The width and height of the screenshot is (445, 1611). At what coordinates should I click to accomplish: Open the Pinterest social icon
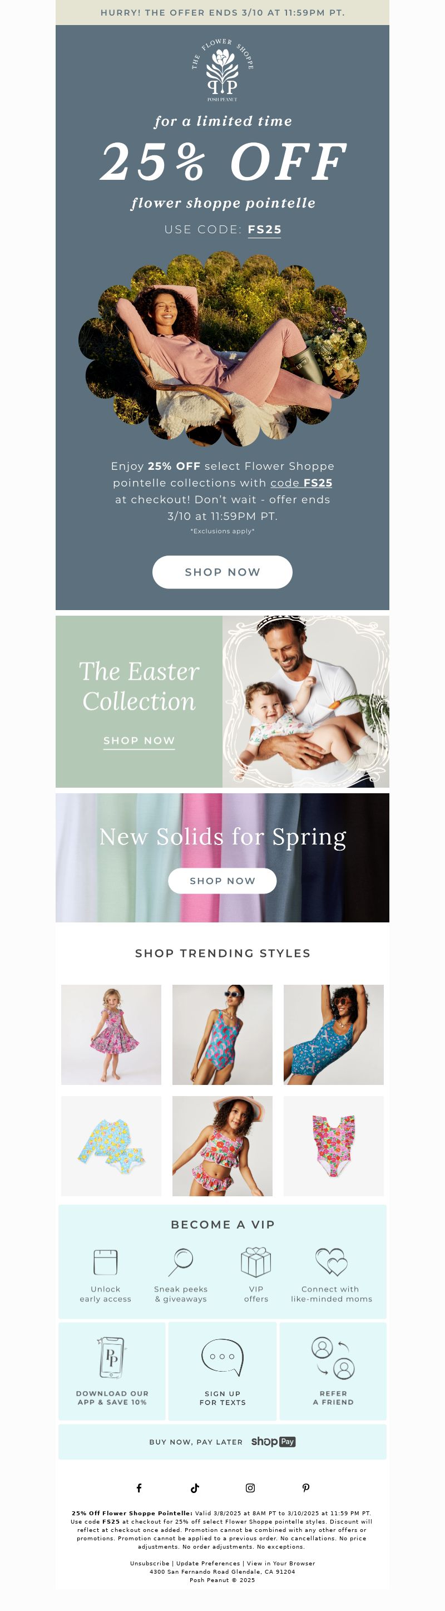(x=305, y=1488)
